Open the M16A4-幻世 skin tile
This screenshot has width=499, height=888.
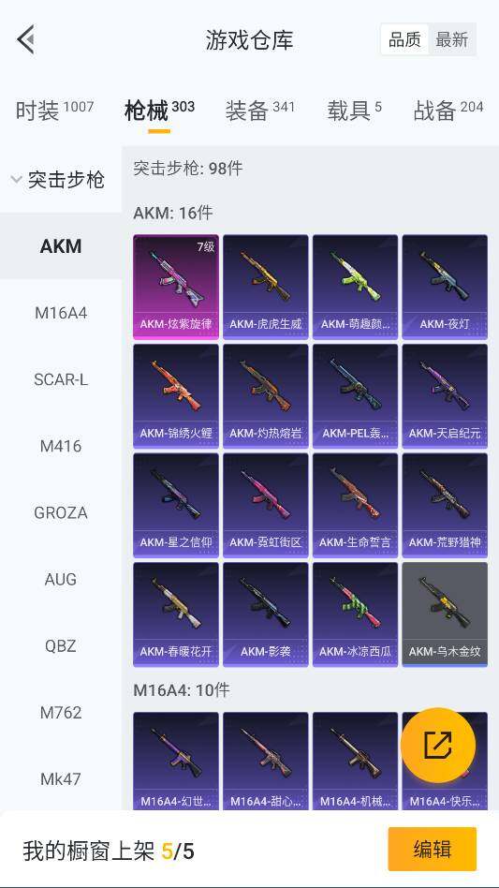(x=176, y=761)
